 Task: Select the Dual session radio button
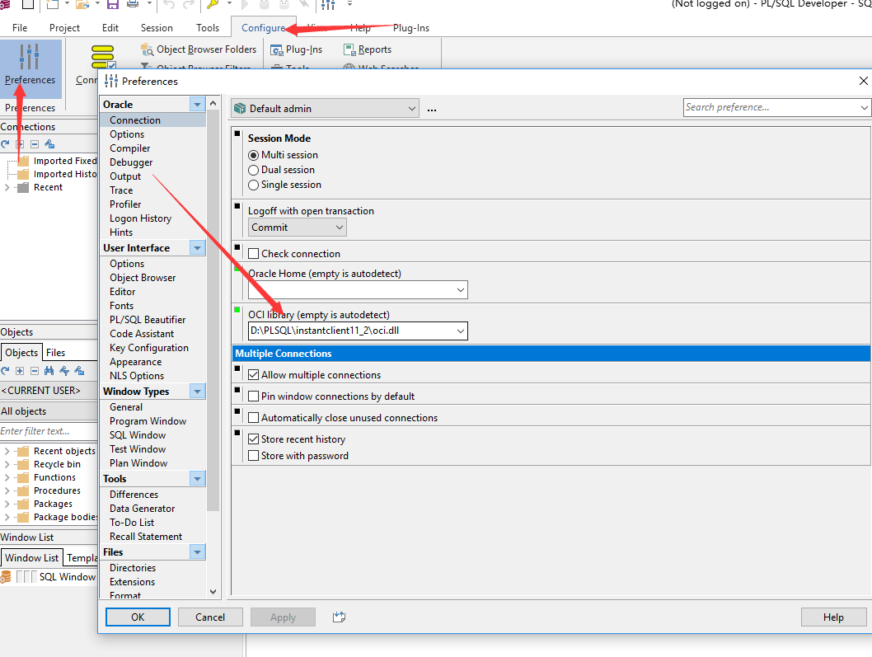pyautogui.click(x=254, y=170)
